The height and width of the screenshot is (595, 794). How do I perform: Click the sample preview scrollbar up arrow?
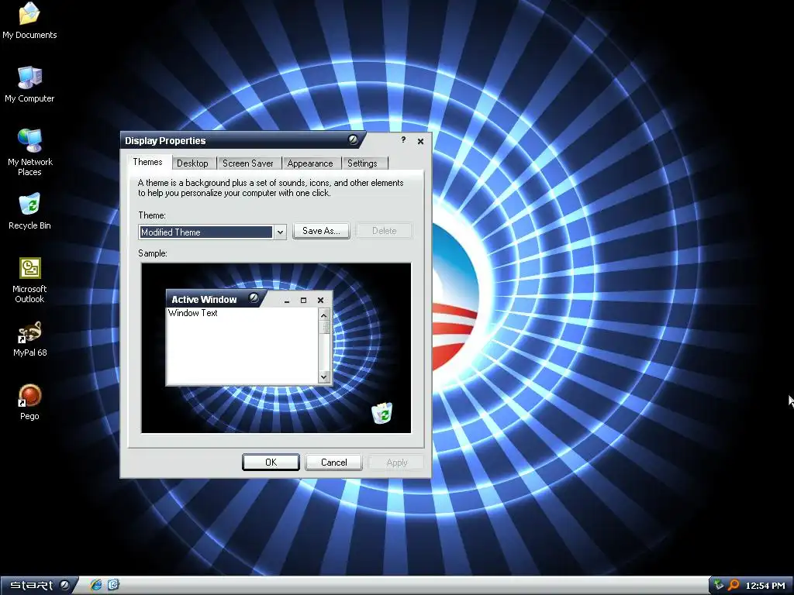[x=324, y=315]
